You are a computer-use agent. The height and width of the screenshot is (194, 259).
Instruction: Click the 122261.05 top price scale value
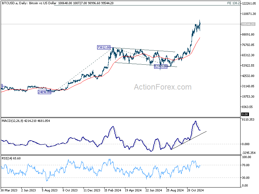249,4
